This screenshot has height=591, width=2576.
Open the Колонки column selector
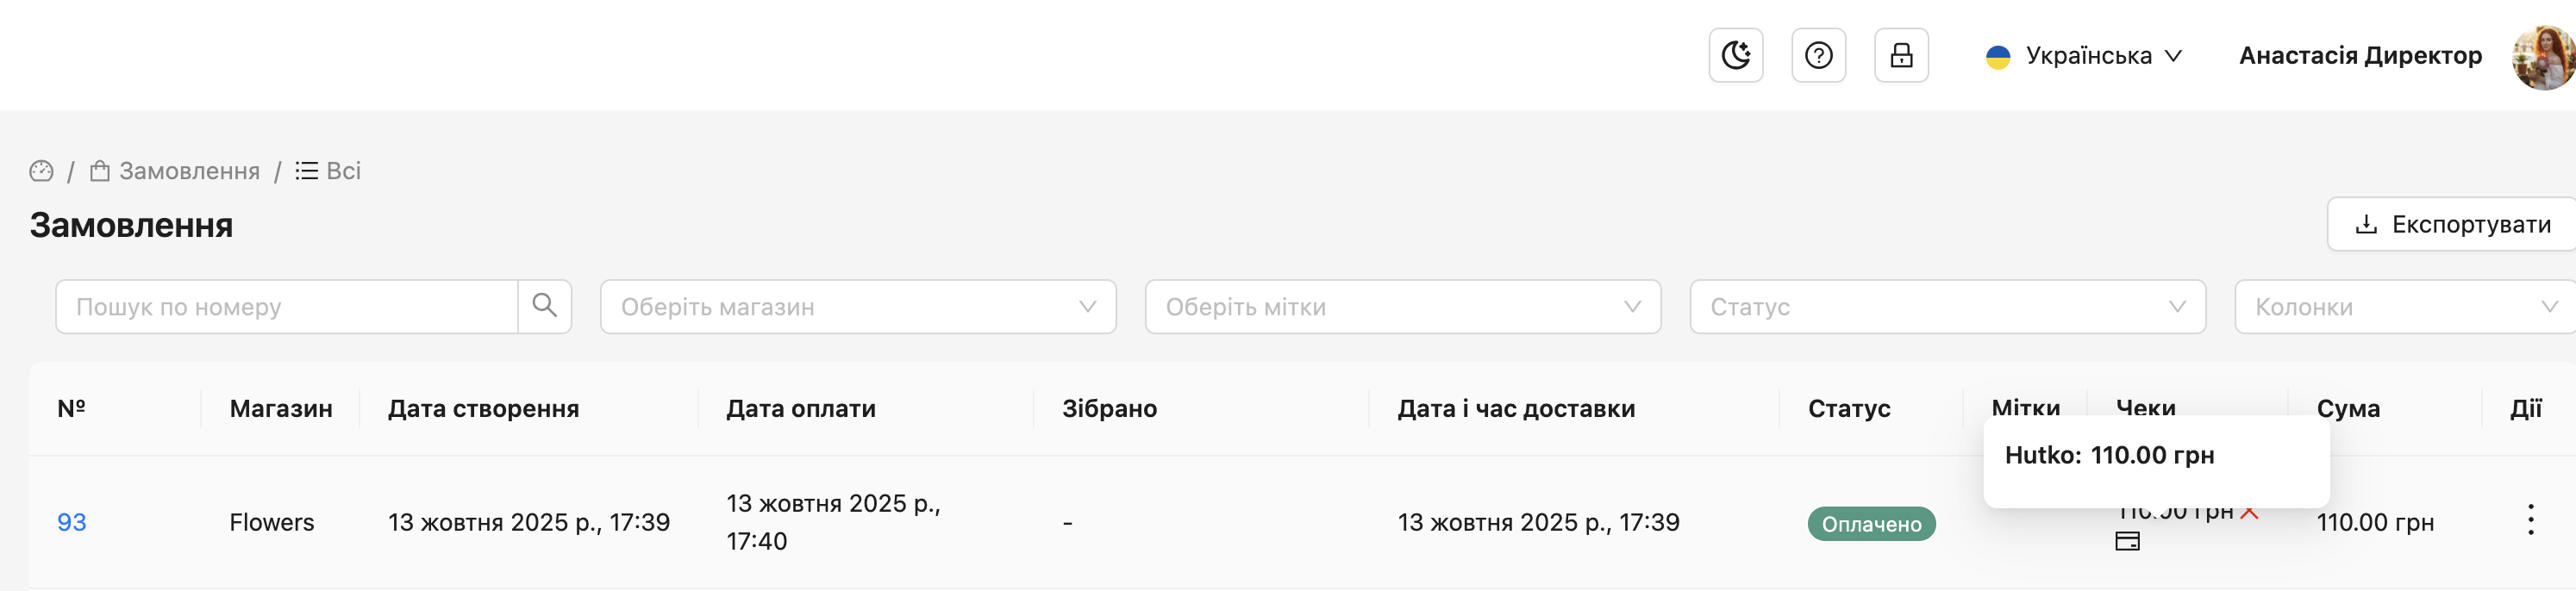point(2404,307)
